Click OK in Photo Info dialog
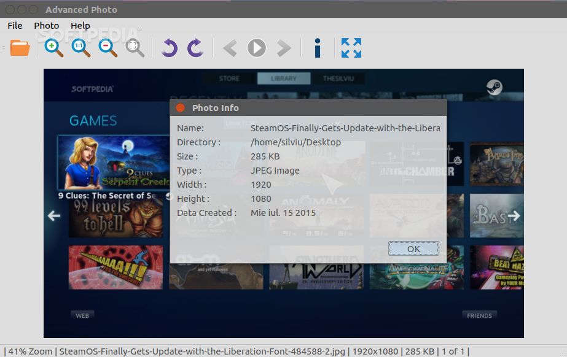The width and height of the screenshot is (567, 357). [413, 248]
